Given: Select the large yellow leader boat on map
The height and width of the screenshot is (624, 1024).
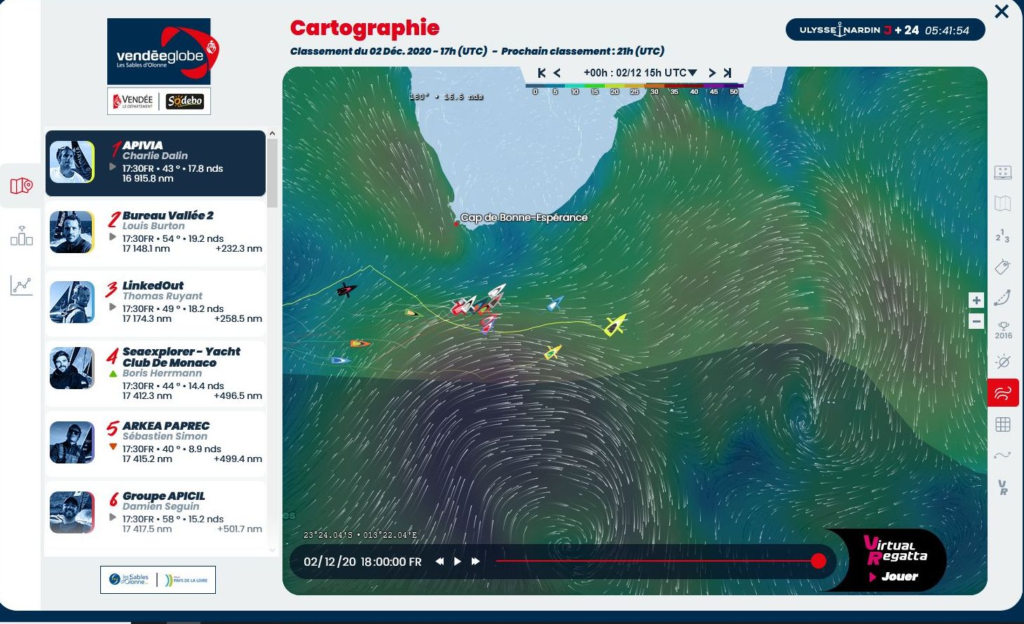Looking at the screenshot, I should [615, 325].
